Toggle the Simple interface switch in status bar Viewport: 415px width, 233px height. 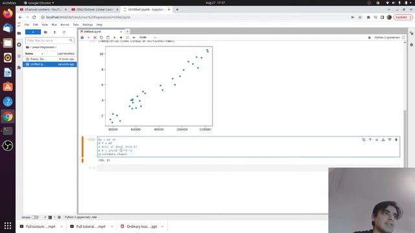(x=35, y=217)
